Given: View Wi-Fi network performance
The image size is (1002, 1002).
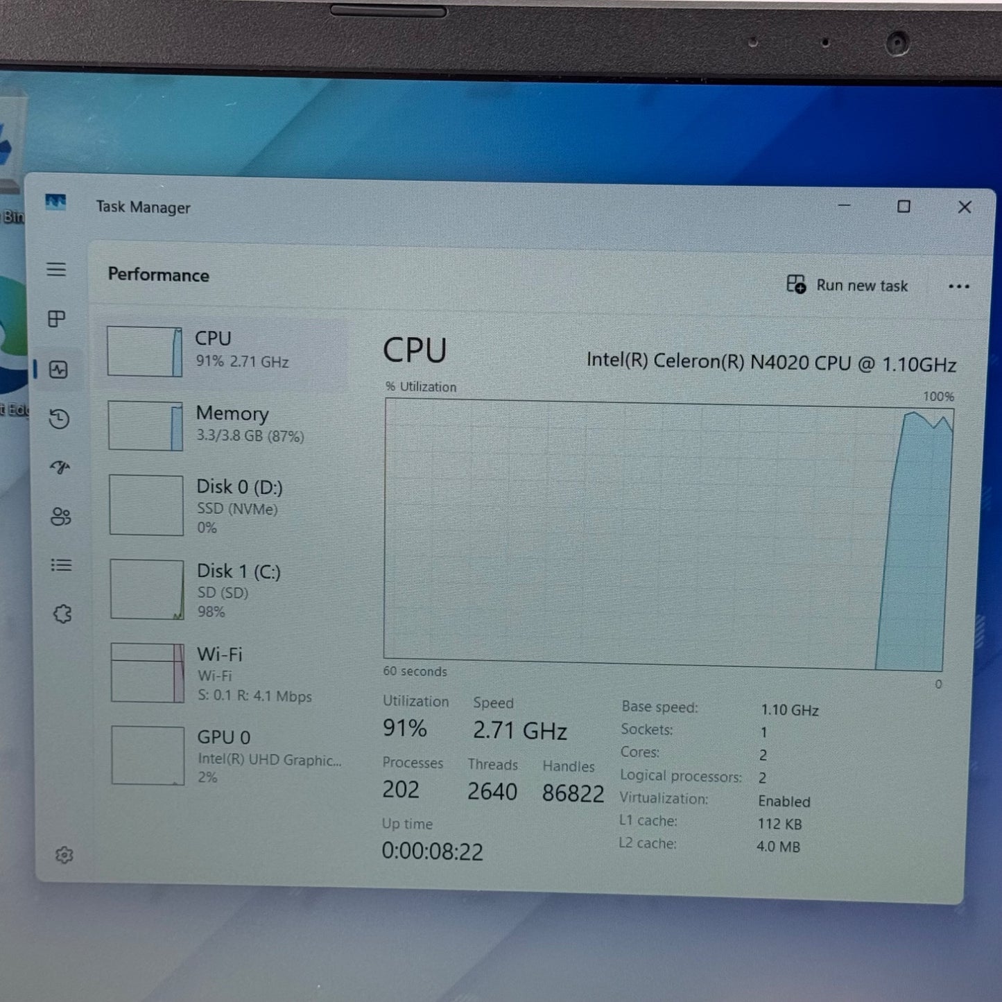Looking at the screenshot, I should 229,673.
